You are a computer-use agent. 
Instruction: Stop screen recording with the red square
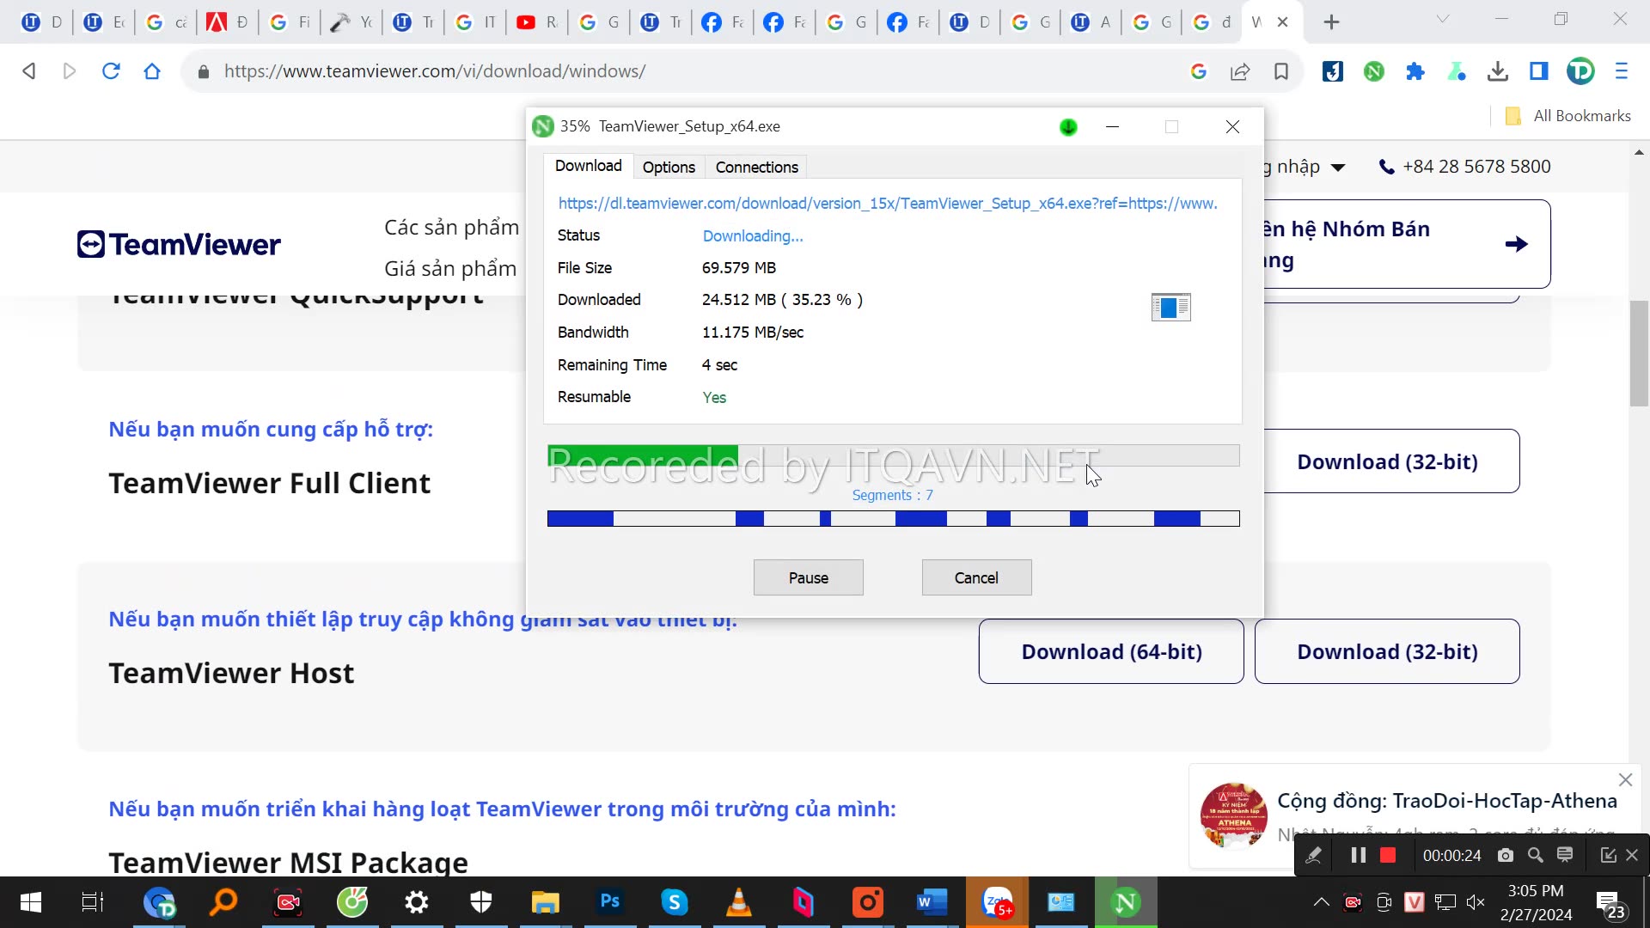(x=1387, y=855)
